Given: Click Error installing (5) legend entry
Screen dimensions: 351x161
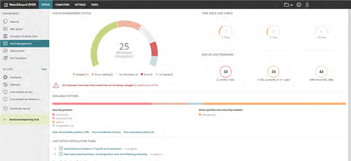Looking at the screenshot, I should tap(103, 74).
